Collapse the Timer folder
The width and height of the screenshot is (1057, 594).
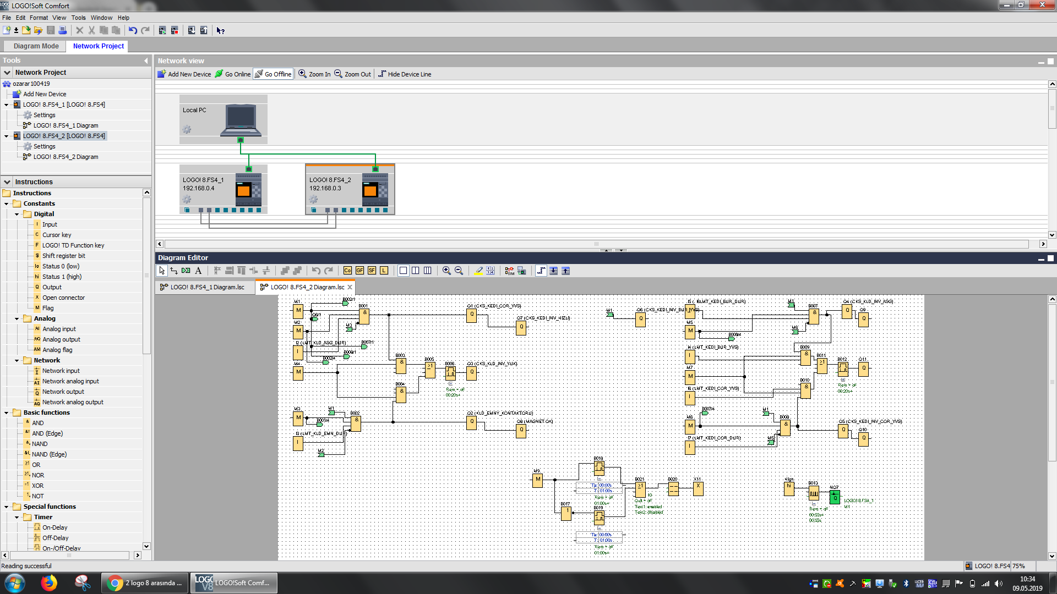(17, 517)
